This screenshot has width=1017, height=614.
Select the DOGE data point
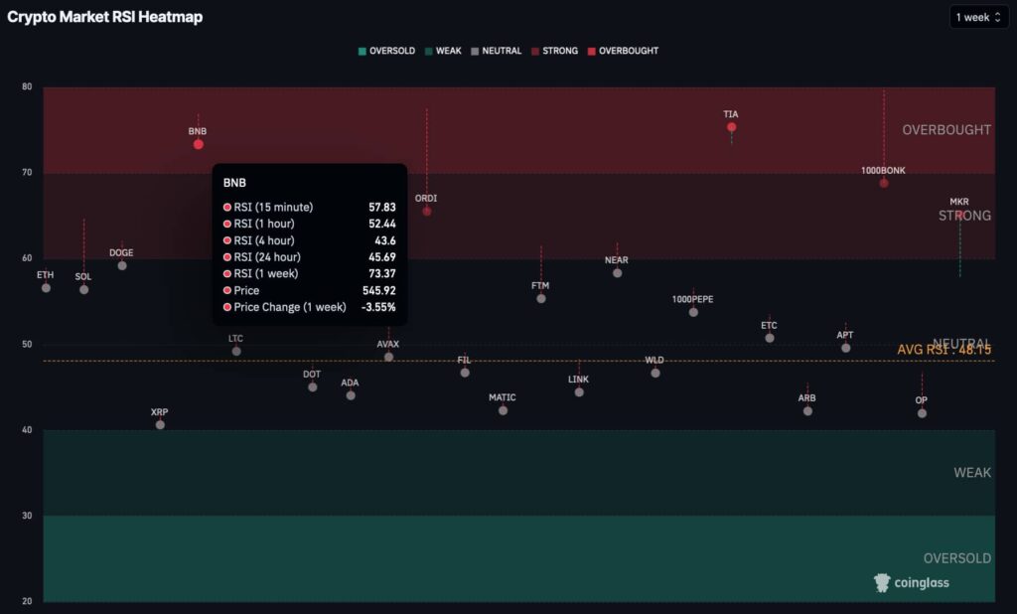(x=122, y=265)
